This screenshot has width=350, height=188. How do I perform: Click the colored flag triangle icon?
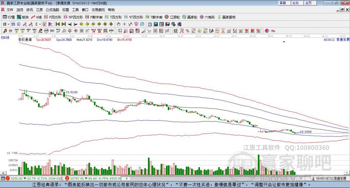pos(51,24)
